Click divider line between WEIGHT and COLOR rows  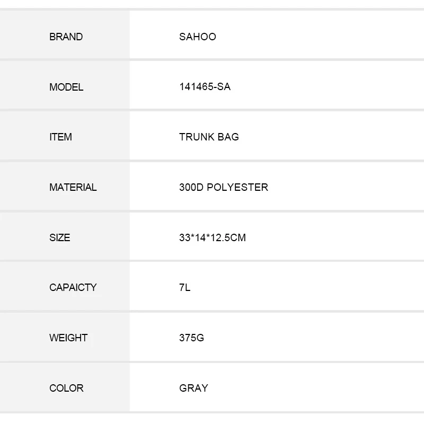[212, 361]
